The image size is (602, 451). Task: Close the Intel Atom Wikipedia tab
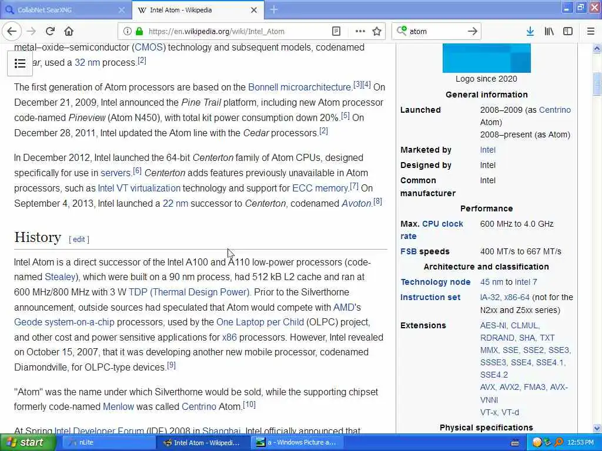pyautogui.click(x=254, y=11)
